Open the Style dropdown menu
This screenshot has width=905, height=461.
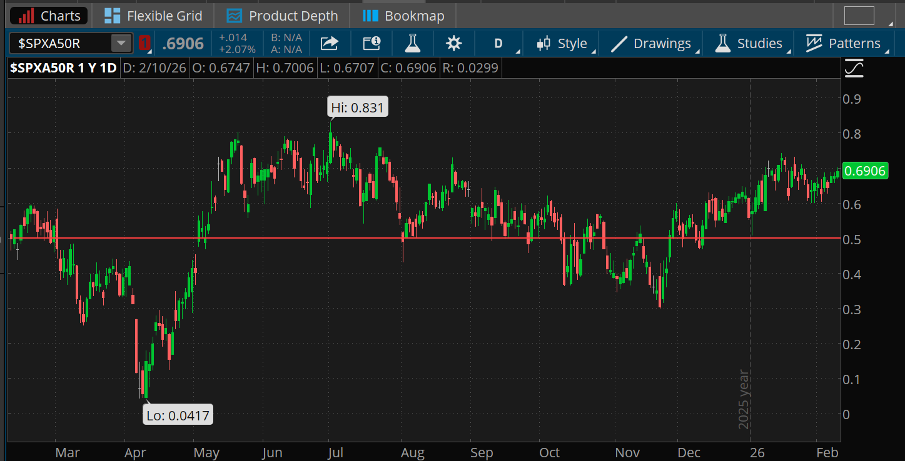click(563, 43)
